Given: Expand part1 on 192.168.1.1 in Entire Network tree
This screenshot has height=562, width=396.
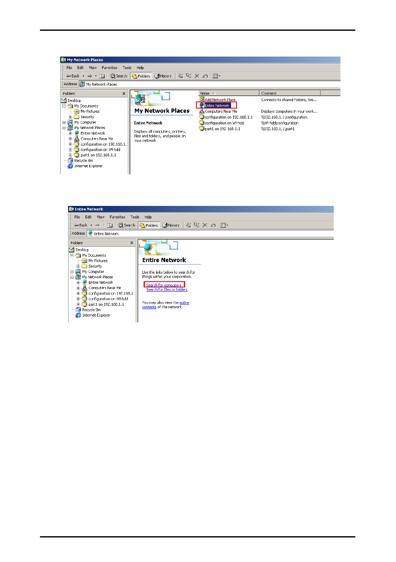Looking at the screenshot, I should tap(78, 304).
